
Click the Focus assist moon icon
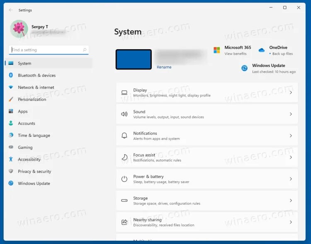point(124,157)
